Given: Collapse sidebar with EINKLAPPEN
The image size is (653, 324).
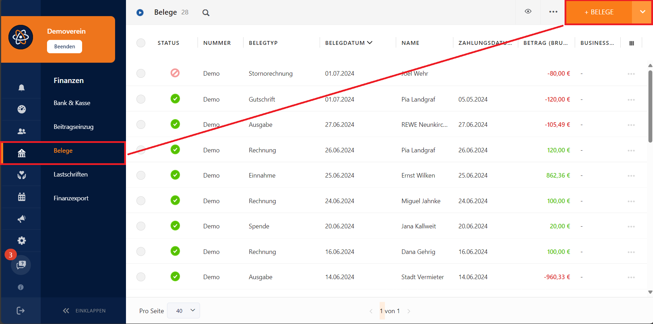Looking at the screenshot, I should 84,311.
